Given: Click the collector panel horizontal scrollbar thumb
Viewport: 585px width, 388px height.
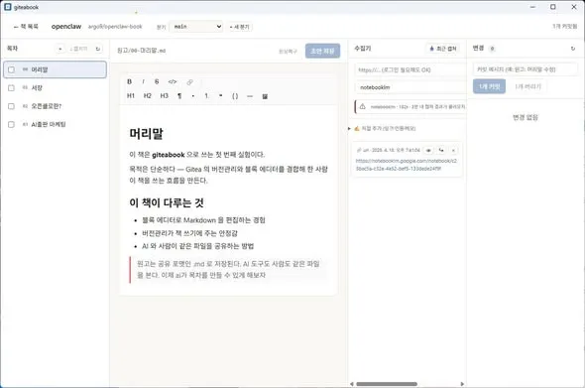Looking at the screenshot, I should pyautogui.click(x=387, y=384).
